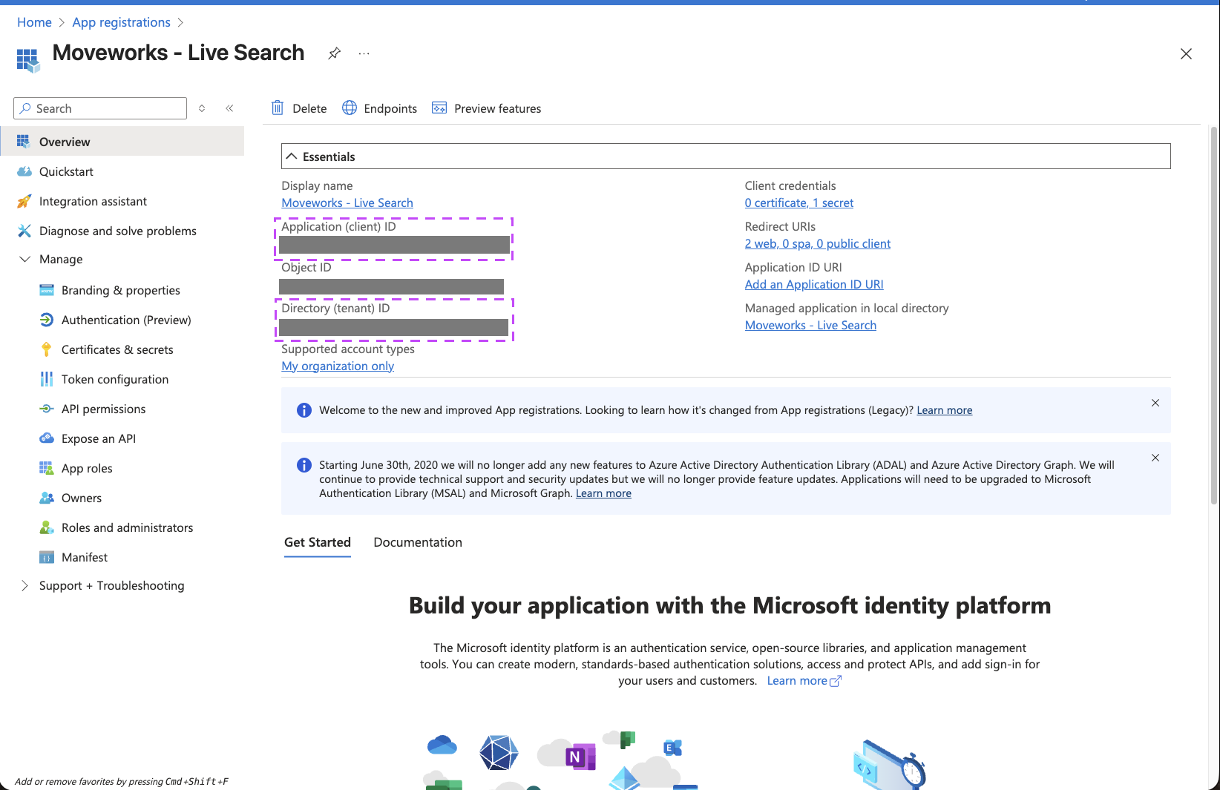Open Learn more about identity platform

(x=804, y=681)
